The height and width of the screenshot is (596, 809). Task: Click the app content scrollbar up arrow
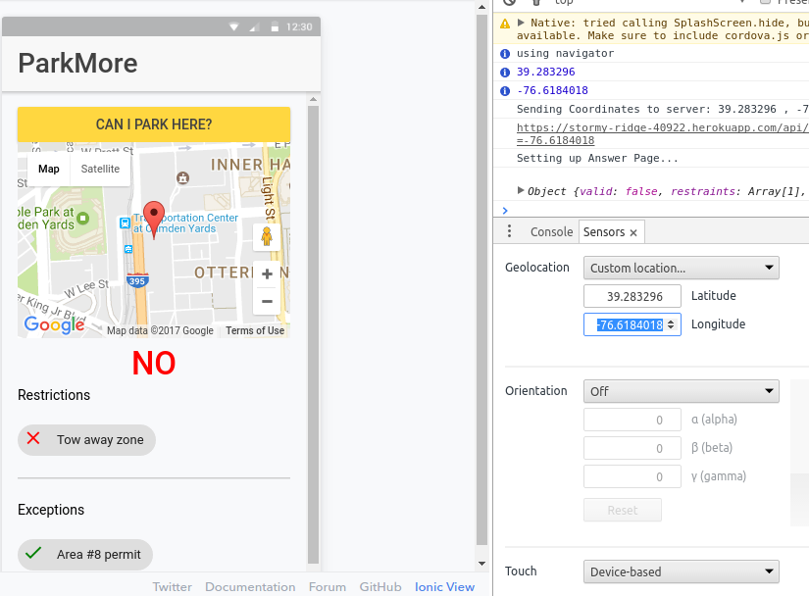pos(313,99)
